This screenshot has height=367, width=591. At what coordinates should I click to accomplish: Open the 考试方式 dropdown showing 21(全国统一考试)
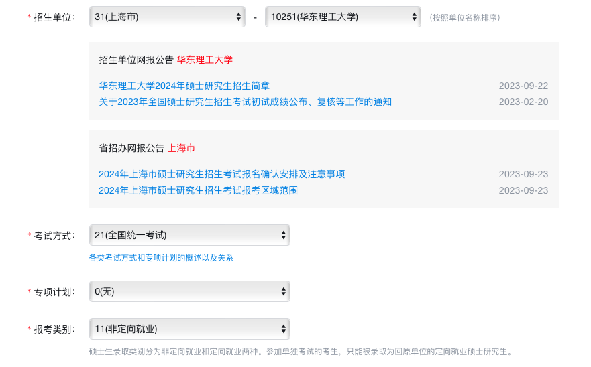190,235
